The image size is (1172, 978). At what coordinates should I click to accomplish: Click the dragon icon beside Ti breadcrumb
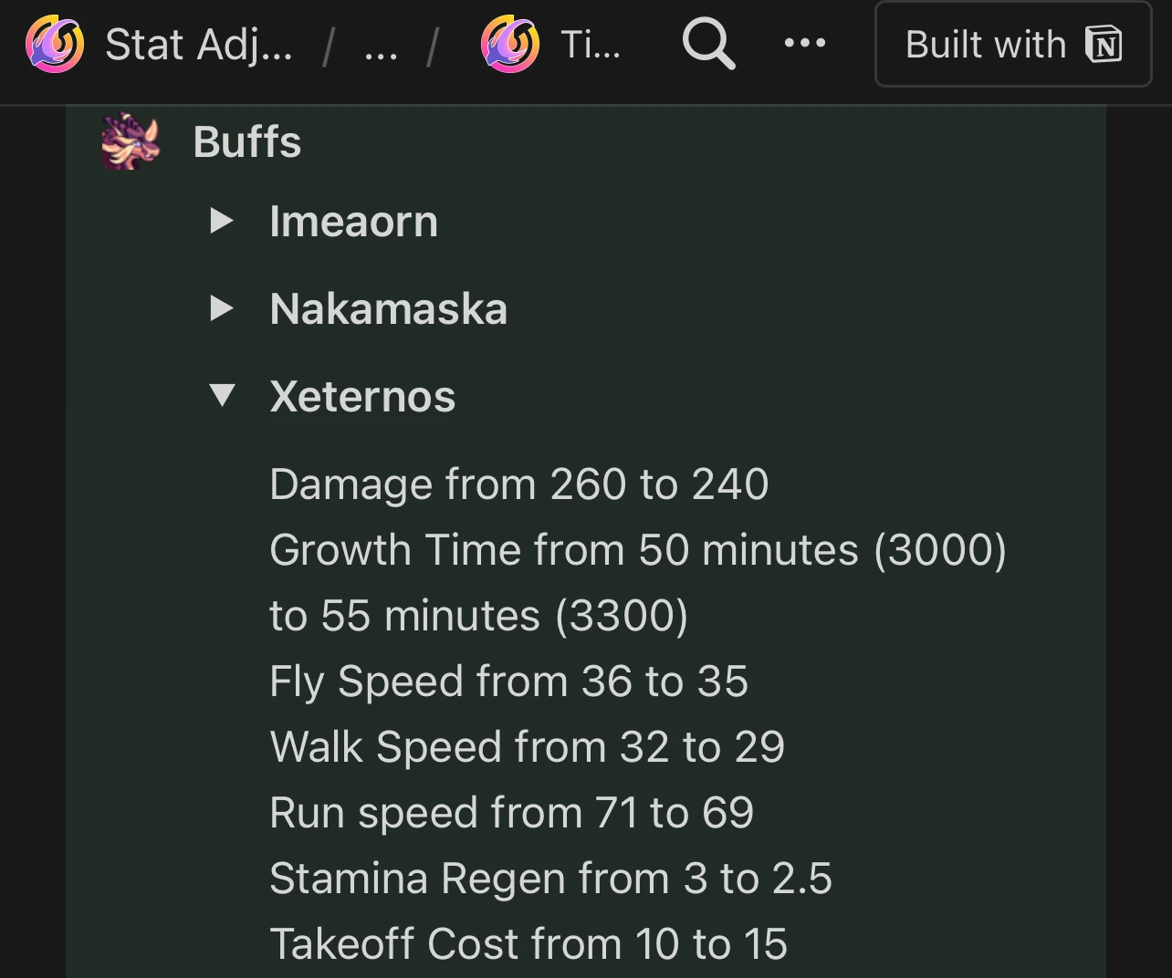coord(508,43)
